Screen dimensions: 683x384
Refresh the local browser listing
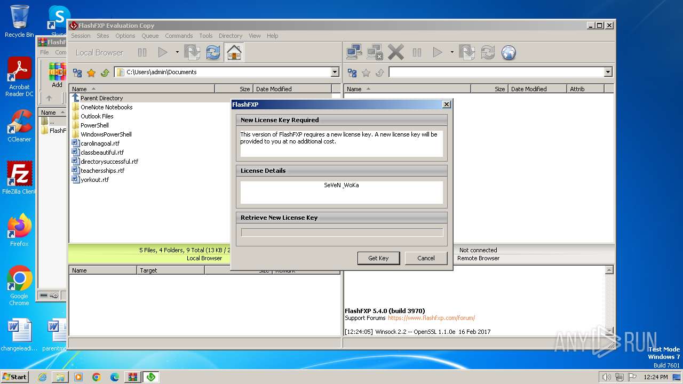[213, 52]
